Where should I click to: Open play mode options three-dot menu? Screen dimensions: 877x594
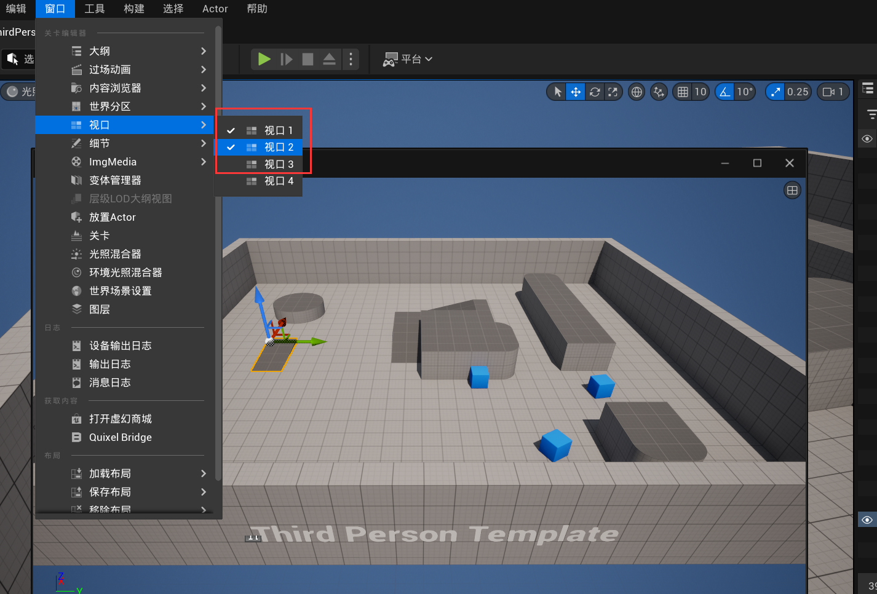pos(351,59)
